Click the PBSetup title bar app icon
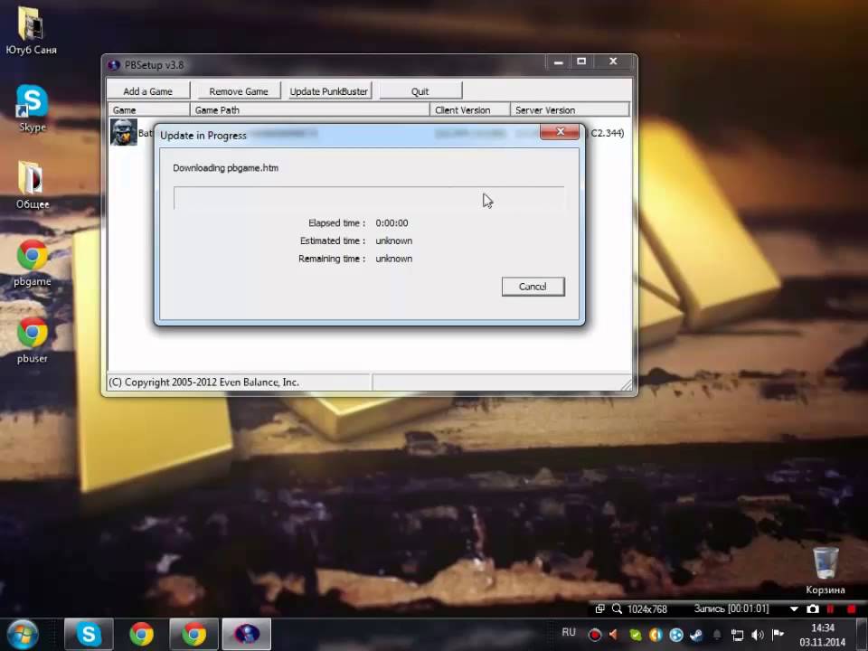Screen dimensions: 868x651 (x=114, y=65)
